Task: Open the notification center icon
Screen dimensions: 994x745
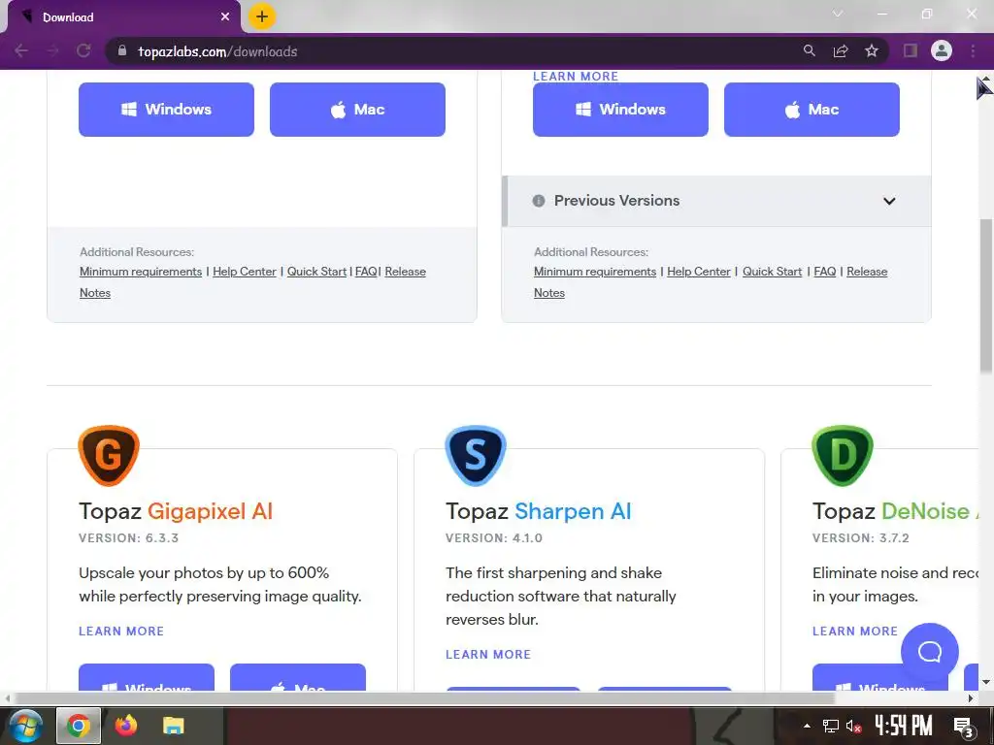Action: click(964, 728)
